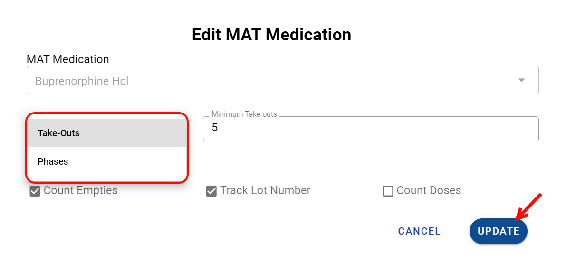Image resolution: width=566 pixels, height=263 pixels.
Task: Click the checkmark icon beside Track Lot Number
Action: 211,191
